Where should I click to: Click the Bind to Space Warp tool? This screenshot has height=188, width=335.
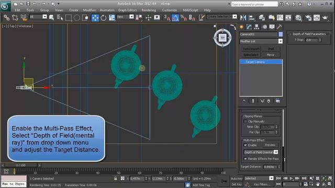(x=24, y=17)
